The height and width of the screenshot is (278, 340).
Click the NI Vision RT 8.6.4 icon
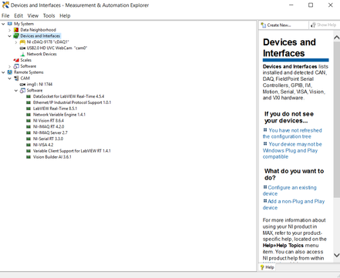point(29,121)
